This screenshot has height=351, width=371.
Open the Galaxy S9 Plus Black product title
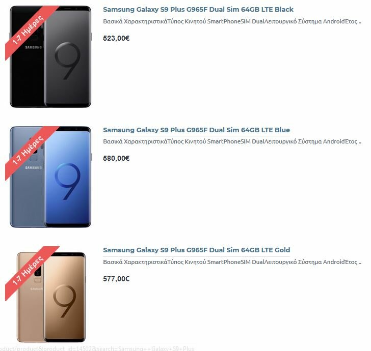(198, 10)
